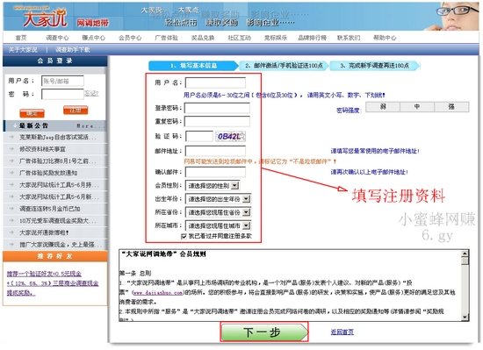
Task: Click the green 下一步 button
Action: click(x=264, y=332)
